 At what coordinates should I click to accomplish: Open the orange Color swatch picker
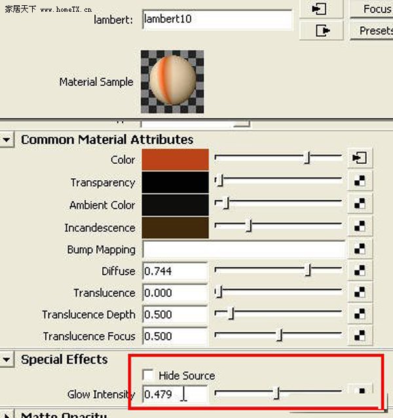point(175,159)
